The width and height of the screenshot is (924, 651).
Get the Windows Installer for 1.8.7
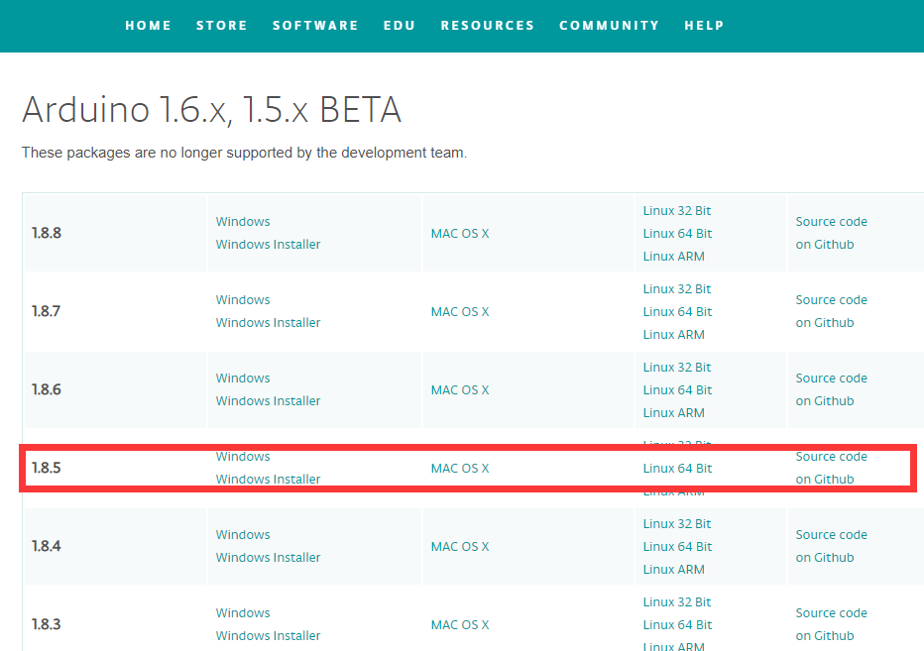click(268, 323)
